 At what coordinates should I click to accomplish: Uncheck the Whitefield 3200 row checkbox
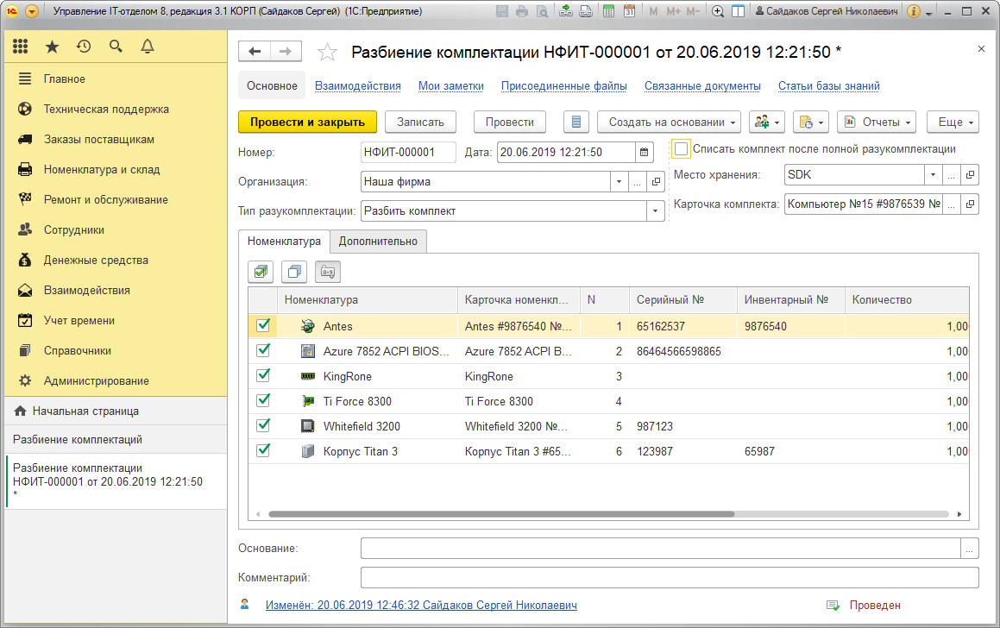[x=263, y=424]
